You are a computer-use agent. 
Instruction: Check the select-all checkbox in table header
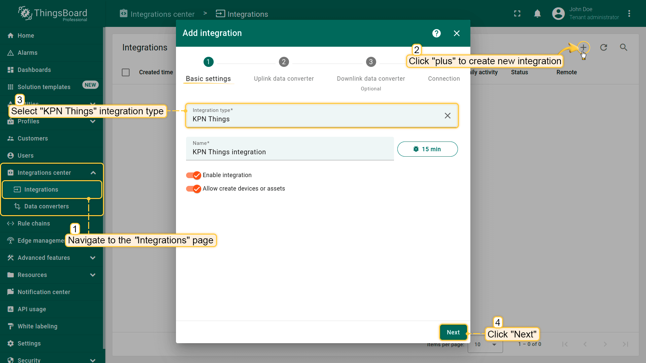125,72
